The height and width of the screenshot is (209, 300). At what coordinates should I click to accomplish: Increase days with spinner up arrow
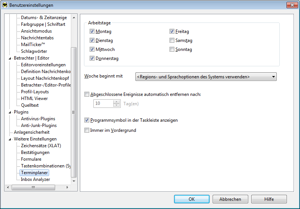point(116,102)
